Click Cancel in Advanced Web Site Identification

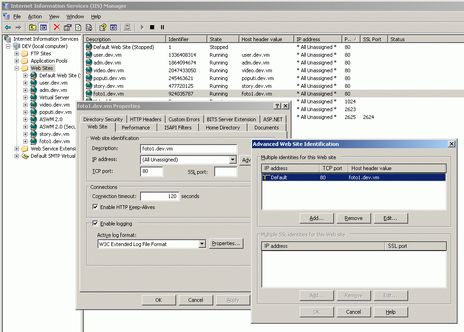(354, 312)
